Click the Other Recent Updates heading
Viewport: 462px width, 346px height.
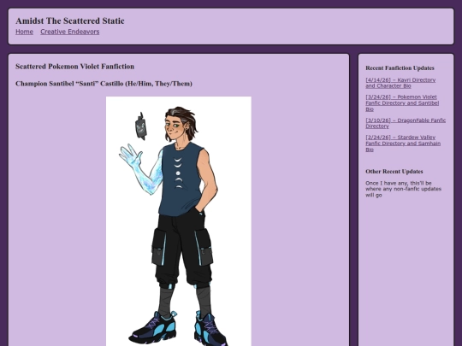(x=394, y=172)
